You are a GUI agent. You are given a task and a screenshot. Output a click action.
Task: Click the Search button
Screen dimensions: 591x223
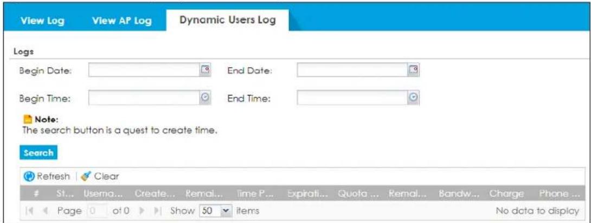pyautogui.click(x=38, y=153)
